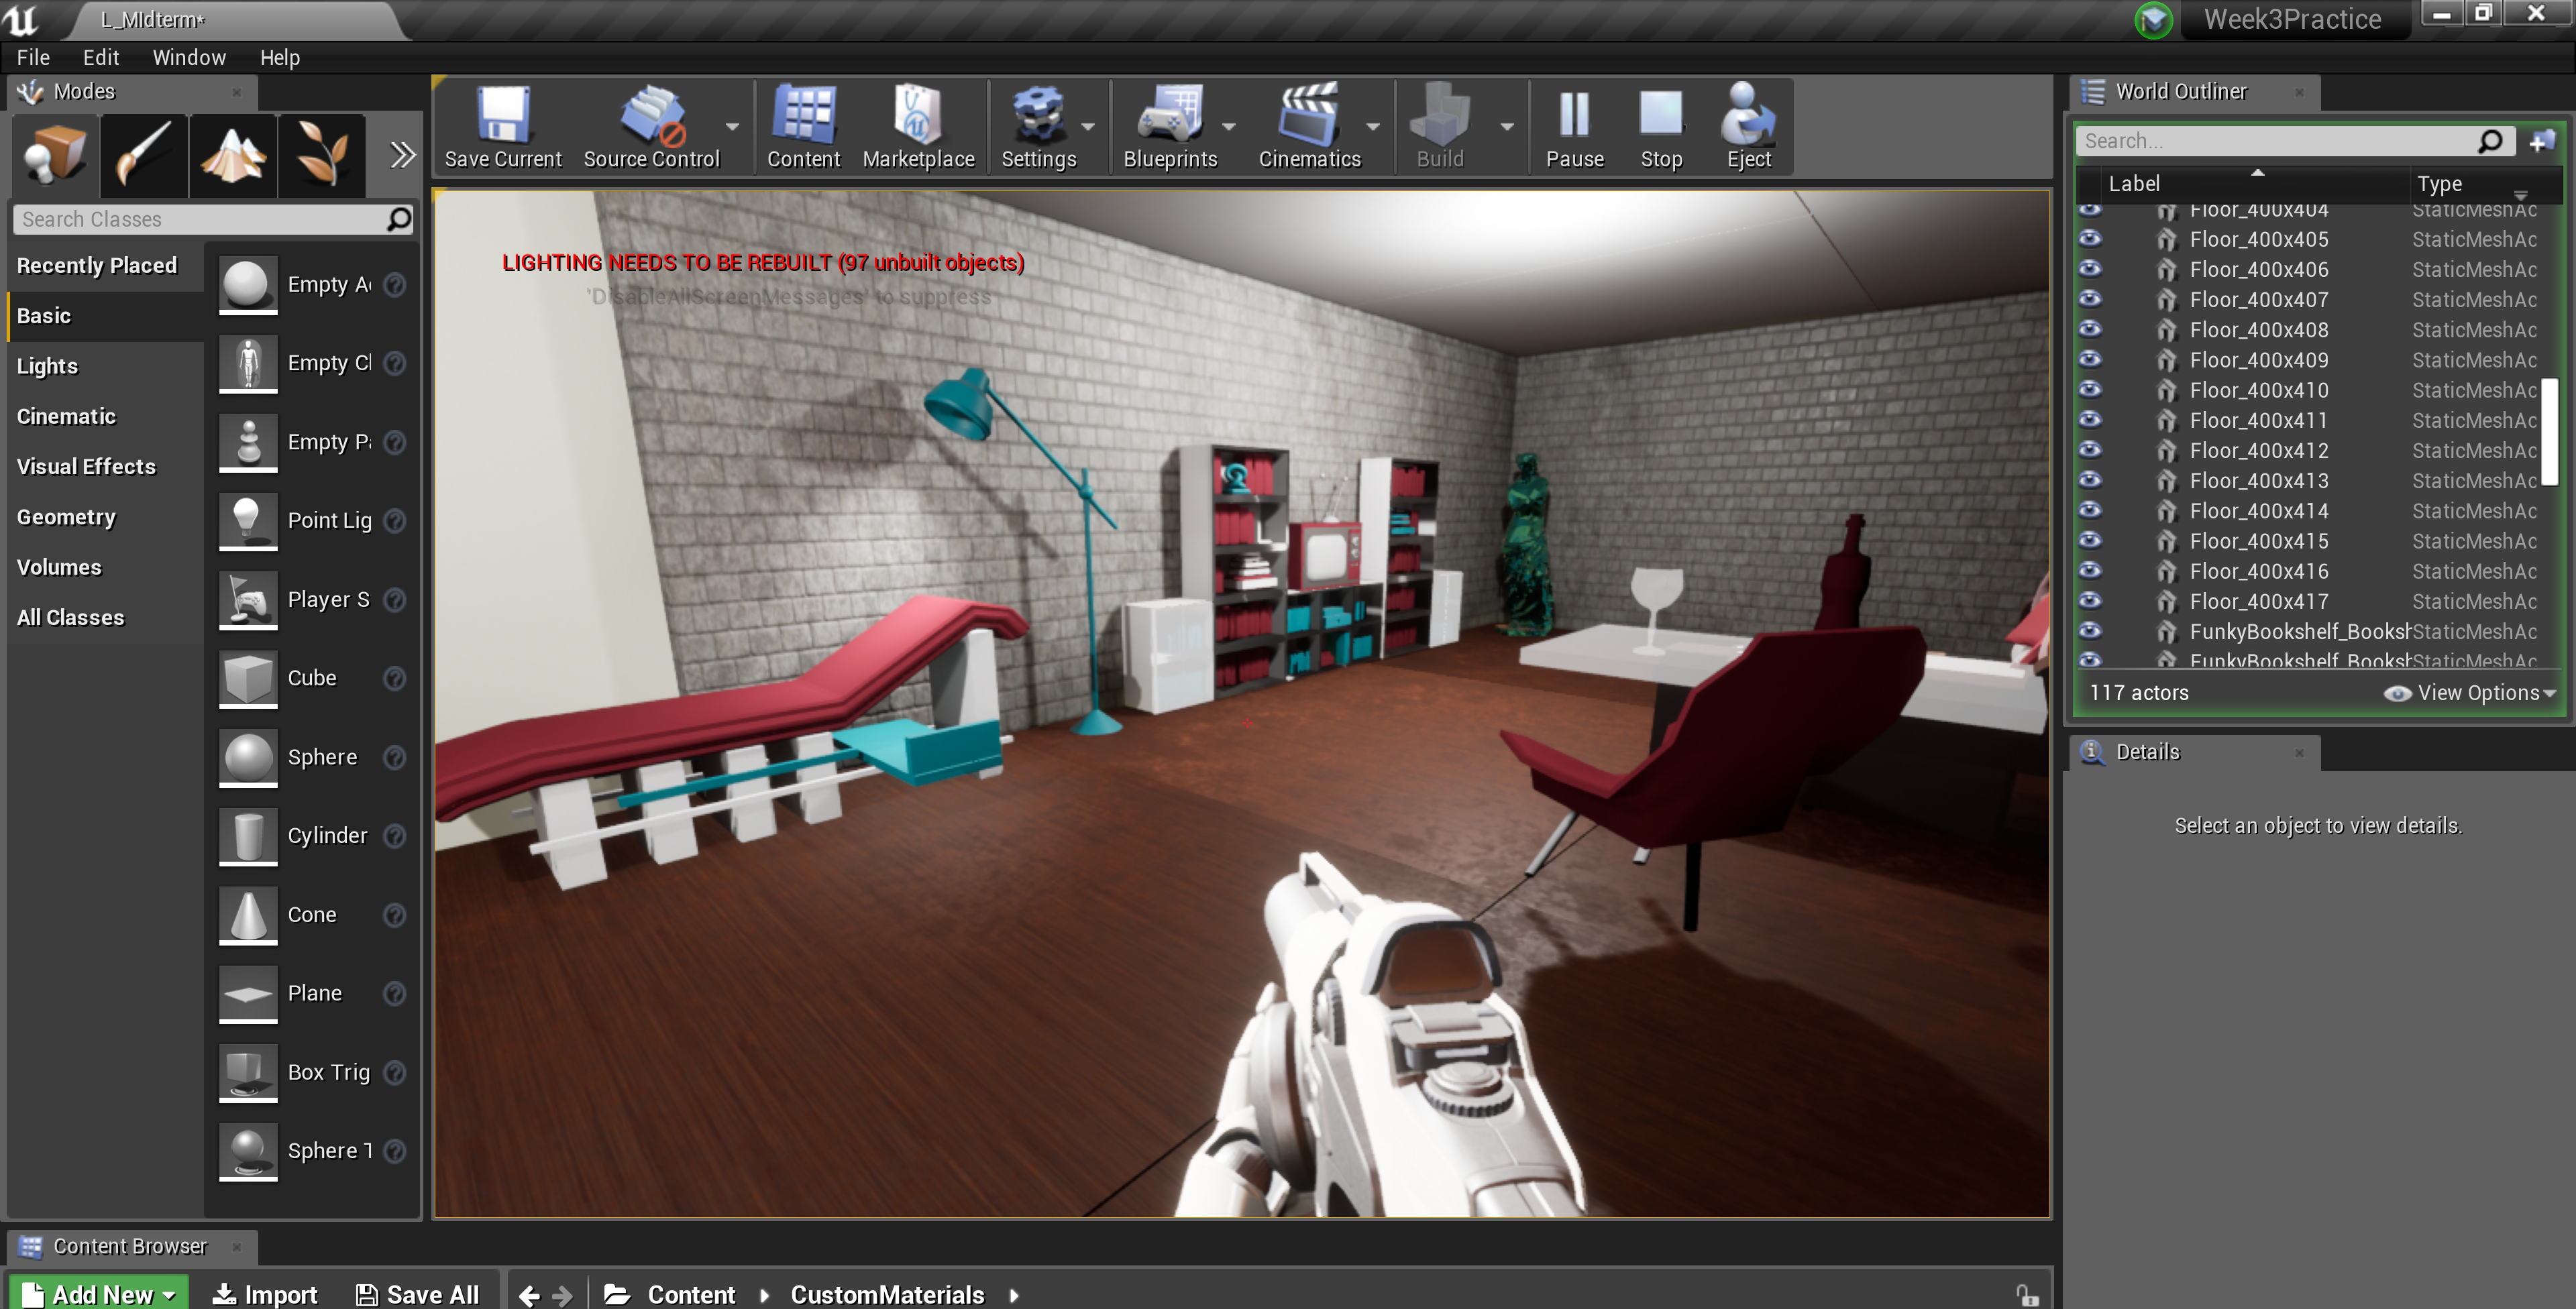Open the Window menu
2576x1309 pixels.
189,57
